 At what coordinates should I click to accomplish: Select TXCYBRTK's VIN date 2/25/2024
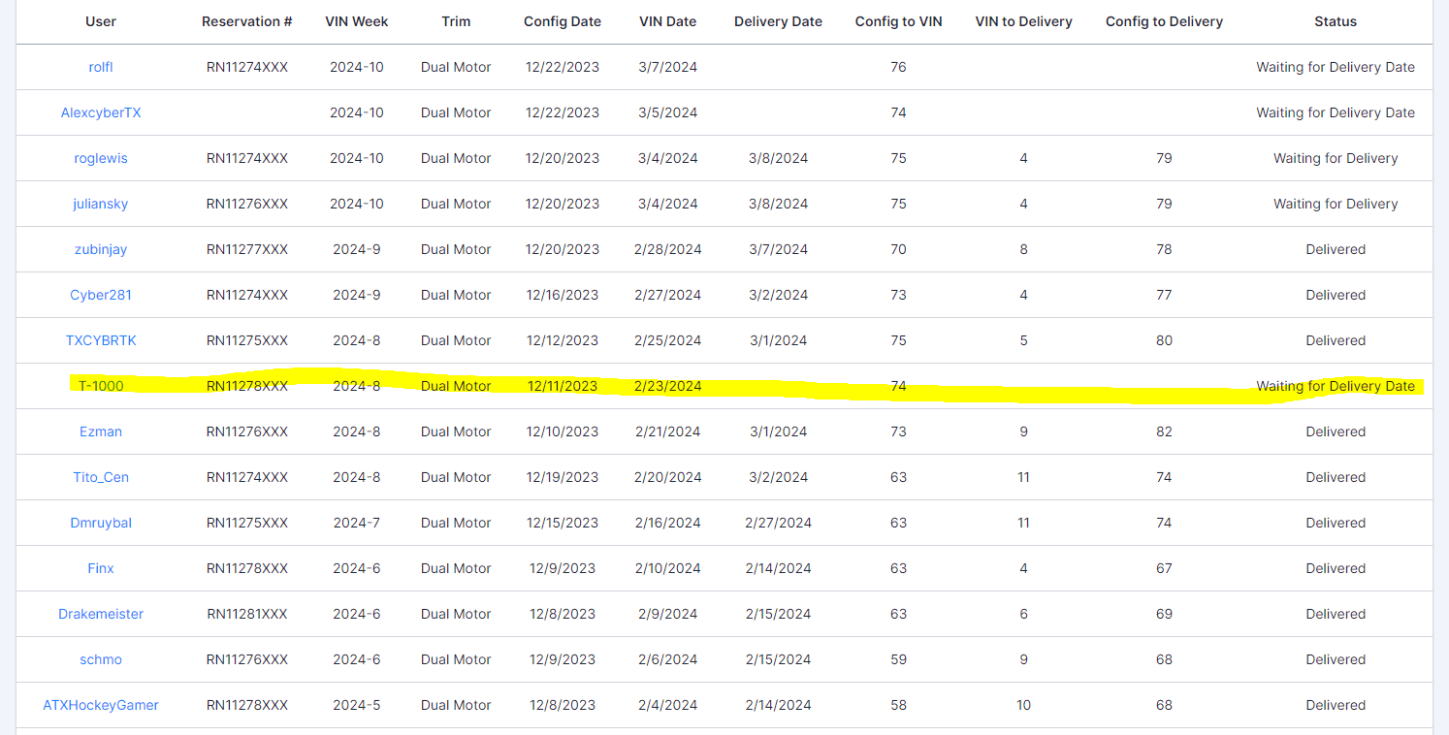click(668, 340)
